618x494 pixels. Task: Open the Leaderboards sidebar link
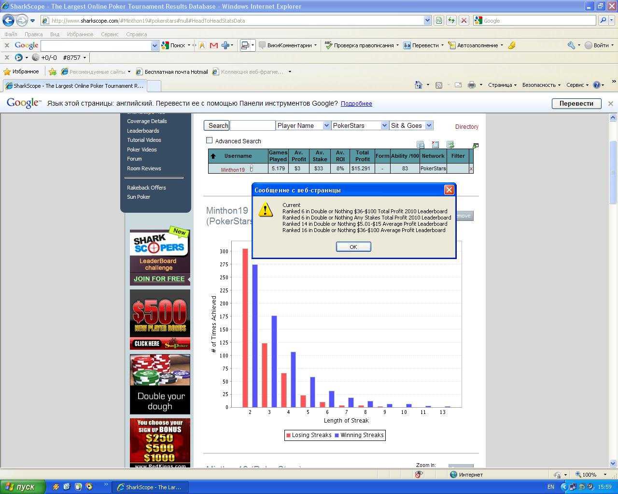point(143,131)
